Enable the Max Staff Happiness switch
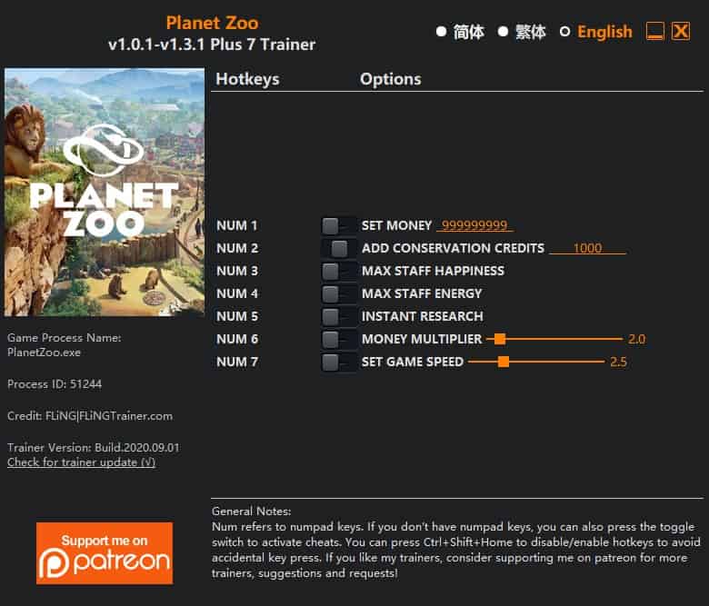Viewport: 709px width, 606px height. [338, 271]
